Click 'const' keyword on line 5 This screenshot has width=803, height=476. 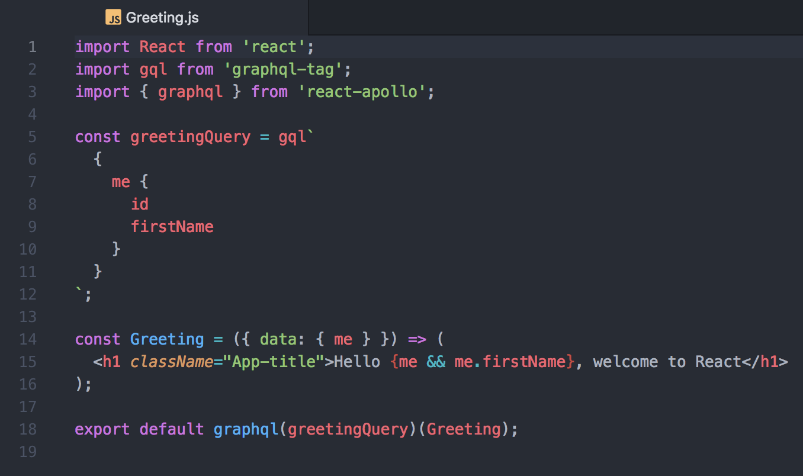click(x=98, y=137)
